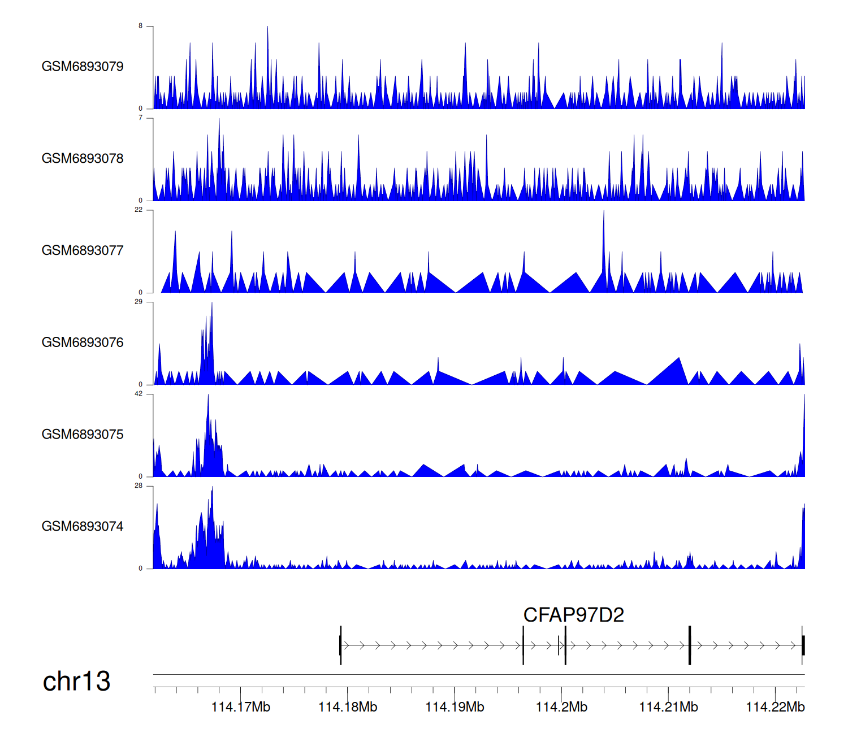Image resolution: width=848 pixels, height=746 pixels.
Task: Click the chr13 chromosome label
Action: click(x=76, y=682)
